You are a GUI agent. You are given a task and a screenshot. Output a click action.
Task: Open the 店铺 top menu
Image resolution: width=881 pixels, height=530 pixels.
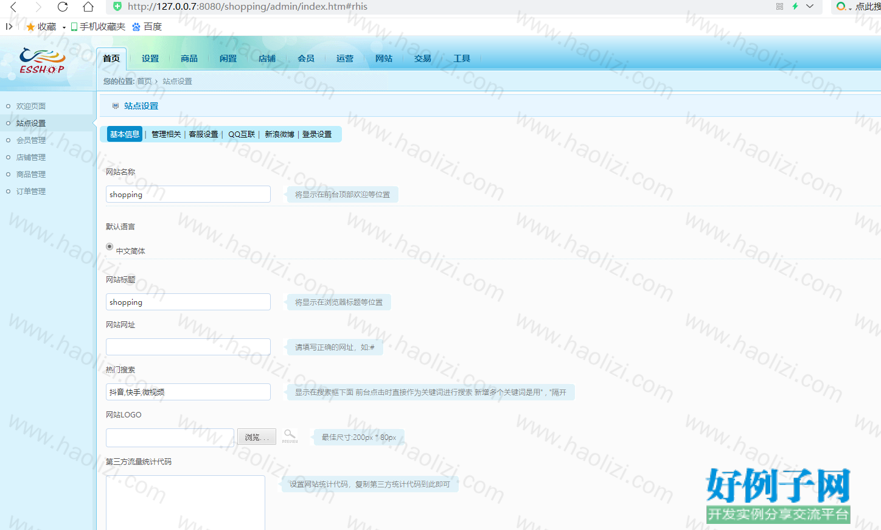pyautogui.click(x=267, y=58)
